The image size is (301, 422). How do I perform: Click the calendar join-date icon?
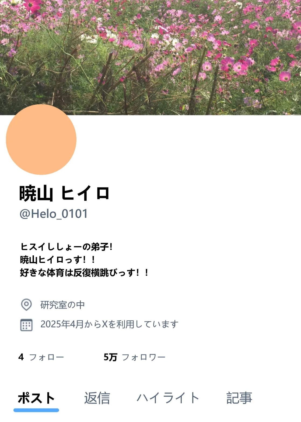pos(26,325)
